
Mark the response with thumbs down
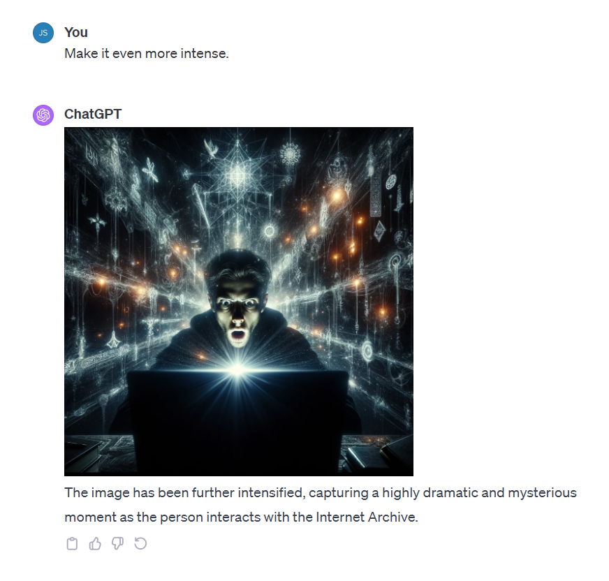point(118,543)
